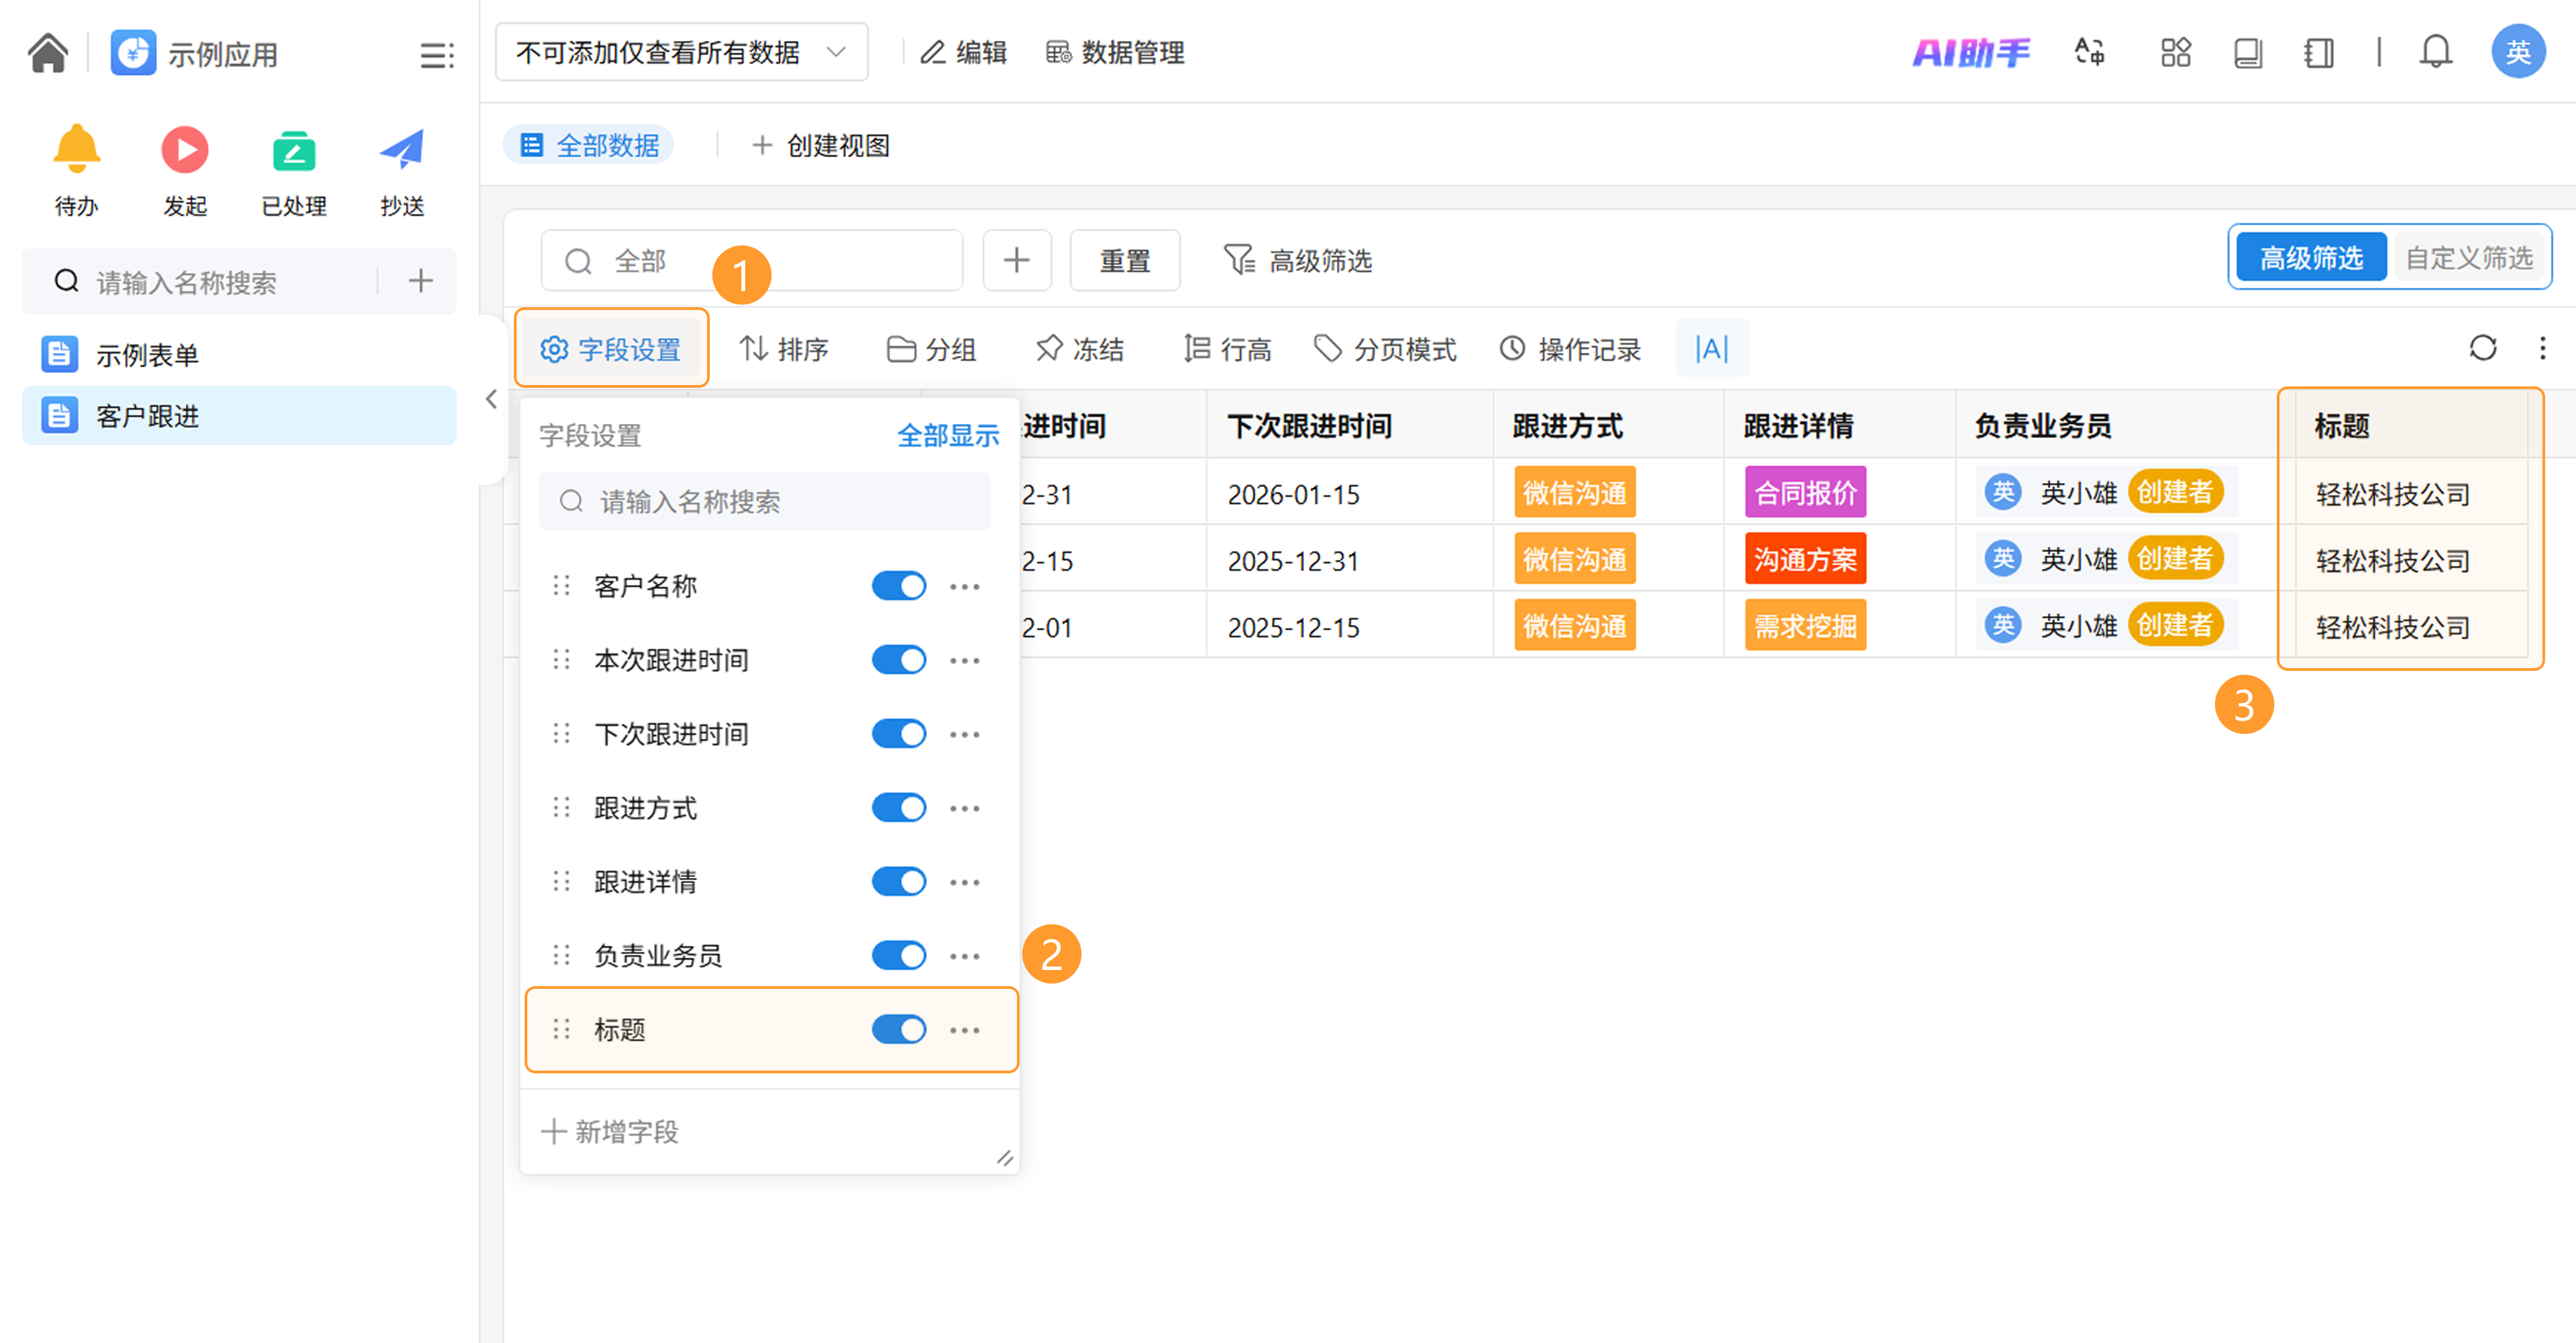Screen dimensions: 2576x1343
Task: Open the notification bell in the header
Action: tap(2435, 52)
